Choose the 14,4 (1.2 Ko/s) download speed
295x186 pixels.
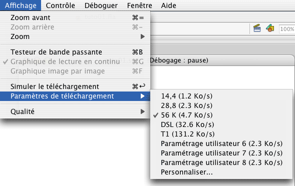pyautogui.click(x=221, y=96)
